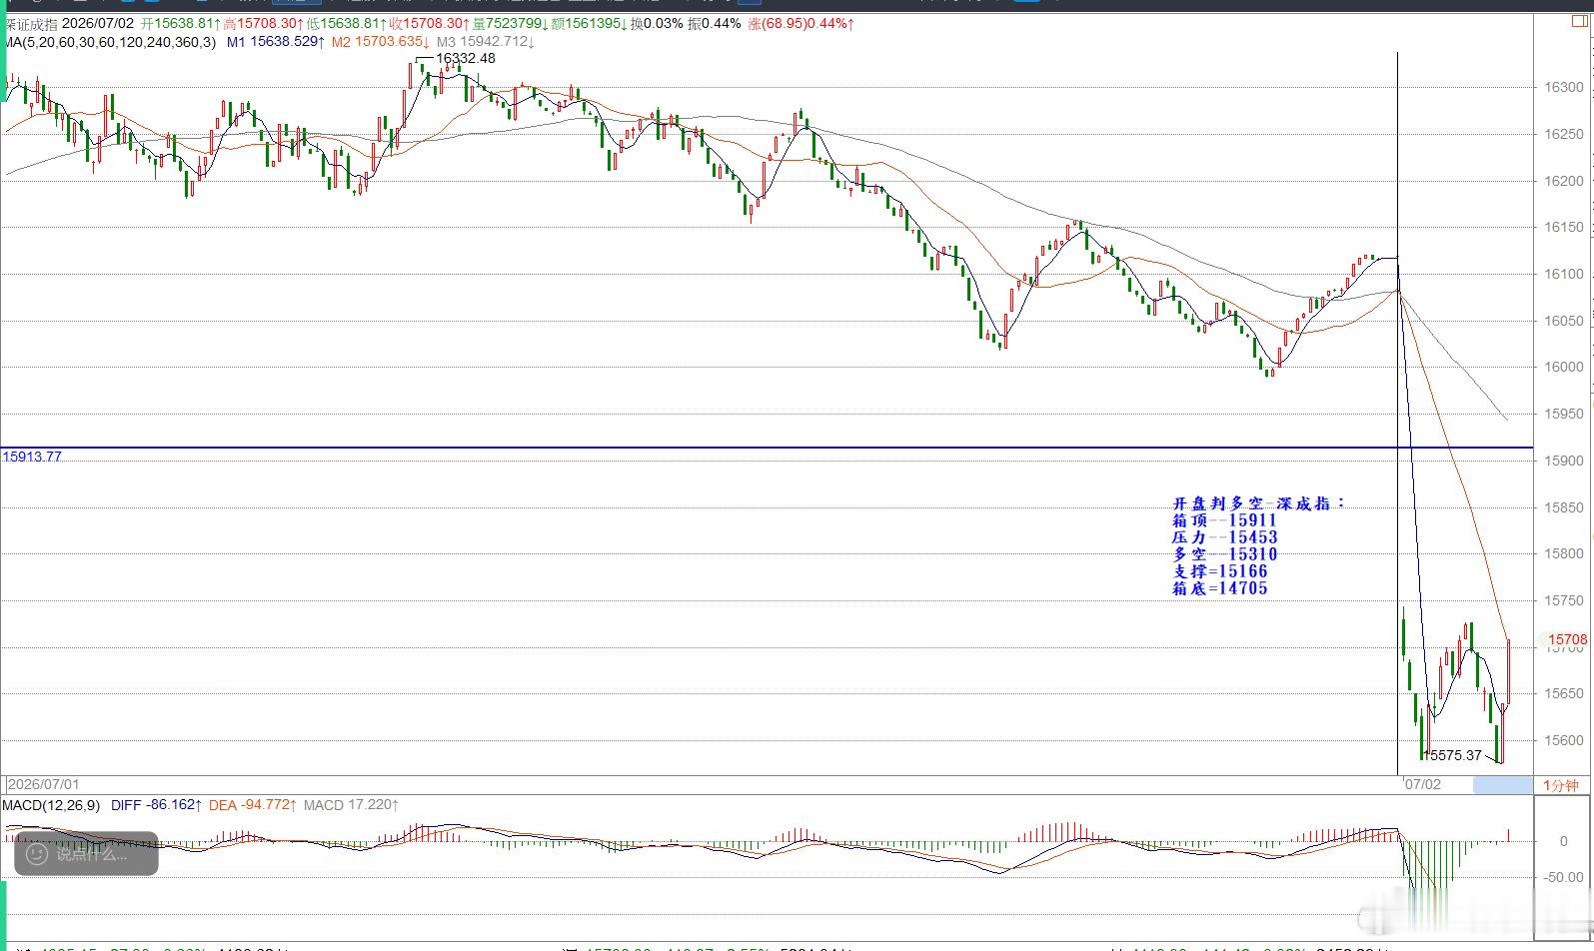The width and height of the screenshot is (1594, 951).
Task: Click the 箱顶--15911 annotation line
Action: [x=1224, y=520]
